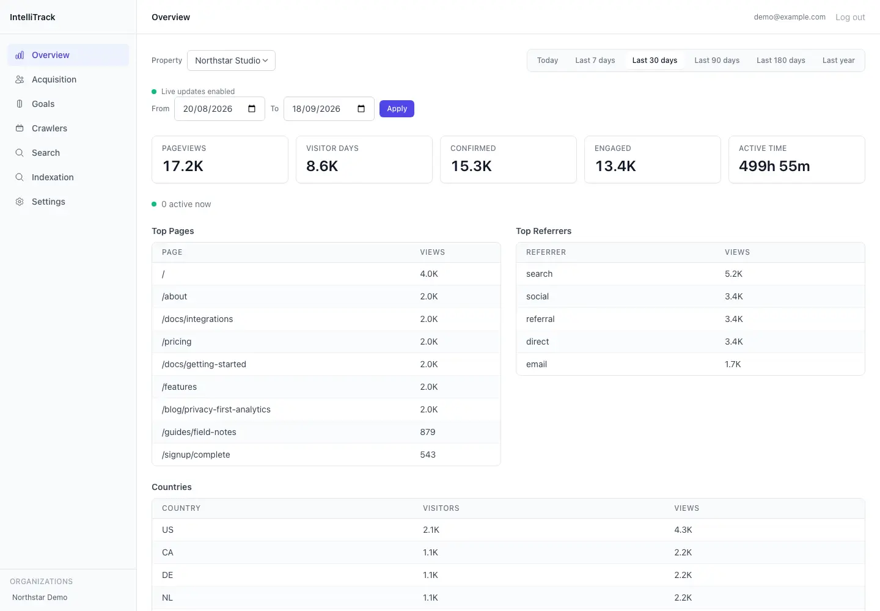Click the /signup/complete row
This screenshot has width=880, height=611.
click(x=326, y=455)
